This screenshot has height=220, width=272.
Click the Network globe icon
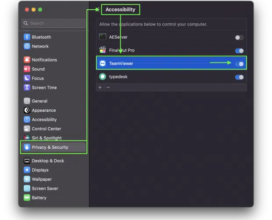pyautogui.click(x=27, y=46)
